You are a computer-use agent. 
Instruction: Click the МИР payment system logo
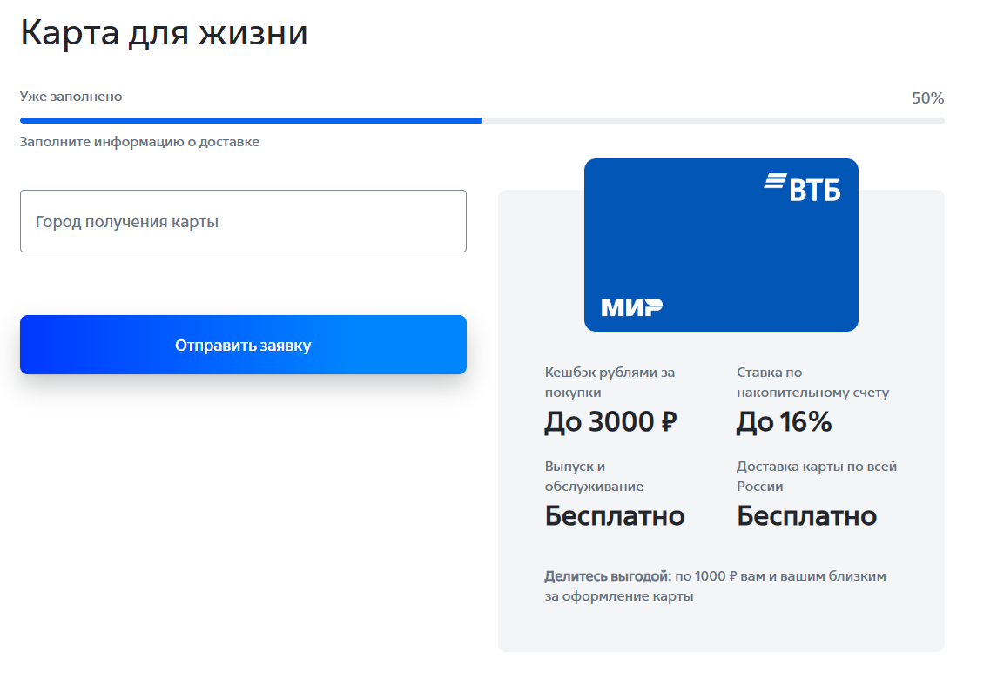pos(631,306)
